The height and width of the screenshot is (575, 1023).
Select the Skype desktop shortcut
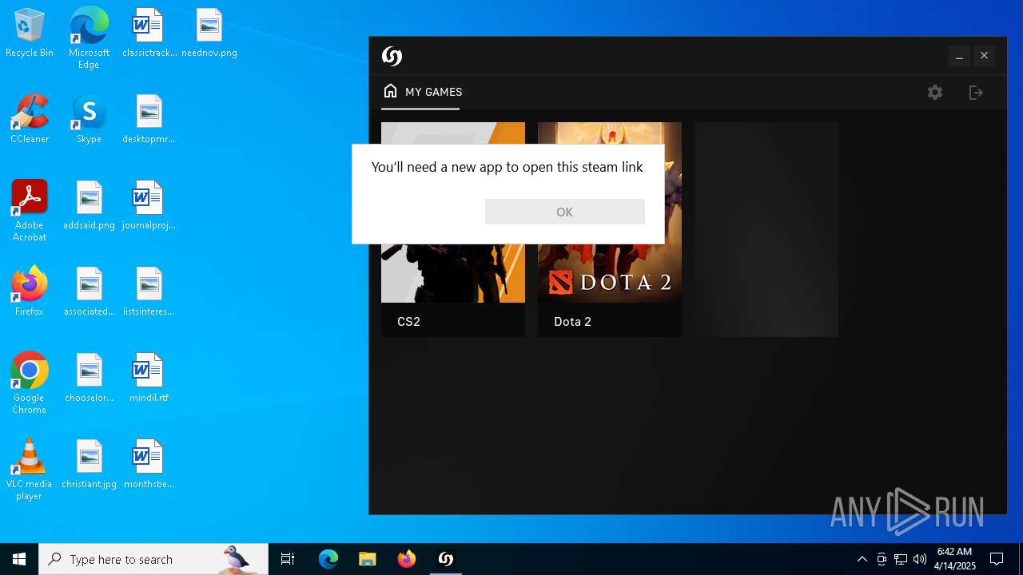[89, 120]
